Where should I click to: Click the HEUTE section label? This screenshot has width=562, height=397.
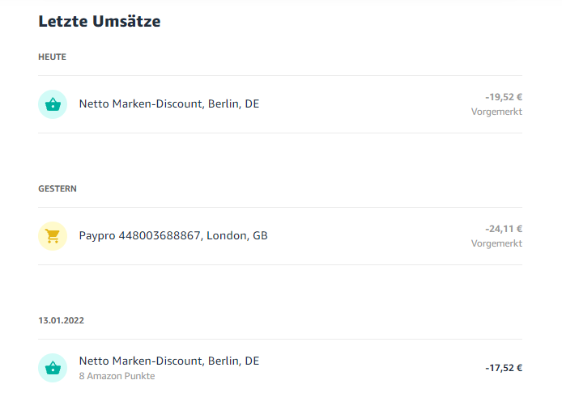tap(52, 57)
